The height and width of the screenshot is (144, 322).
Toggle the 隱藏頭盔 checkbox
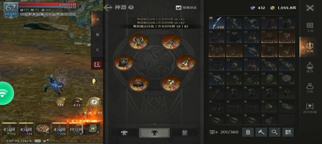pos(179,8)
